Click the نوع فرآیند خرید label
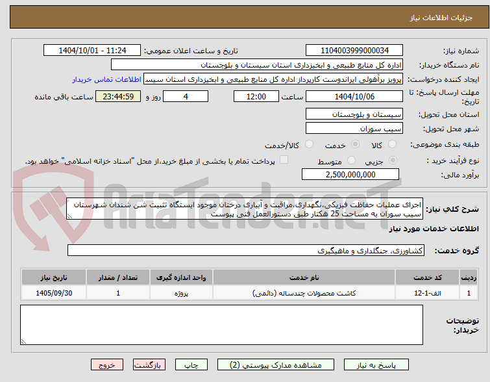This screenshot has width=490, height=382. 453,161
